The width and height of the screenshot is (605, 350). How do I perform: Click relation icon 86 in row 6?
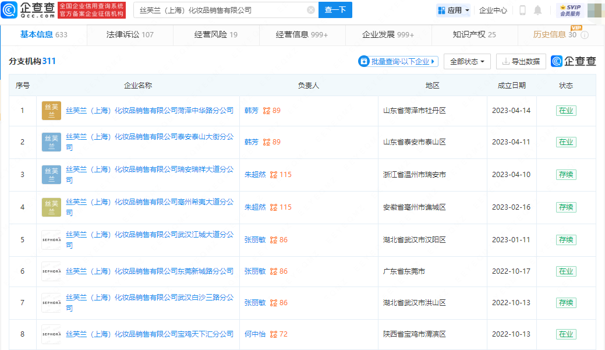click(278, 271)
